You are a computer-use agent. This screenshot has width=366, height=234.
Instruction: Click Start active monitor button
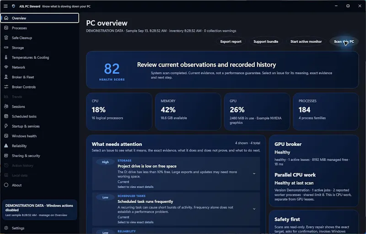[306, 42]
